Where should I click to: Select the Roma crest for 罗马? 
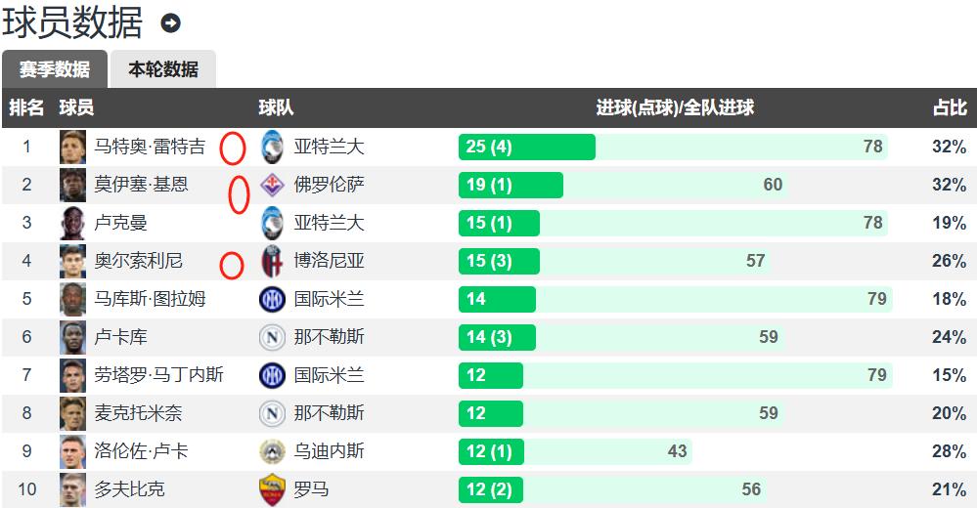[x=272, y=490]
